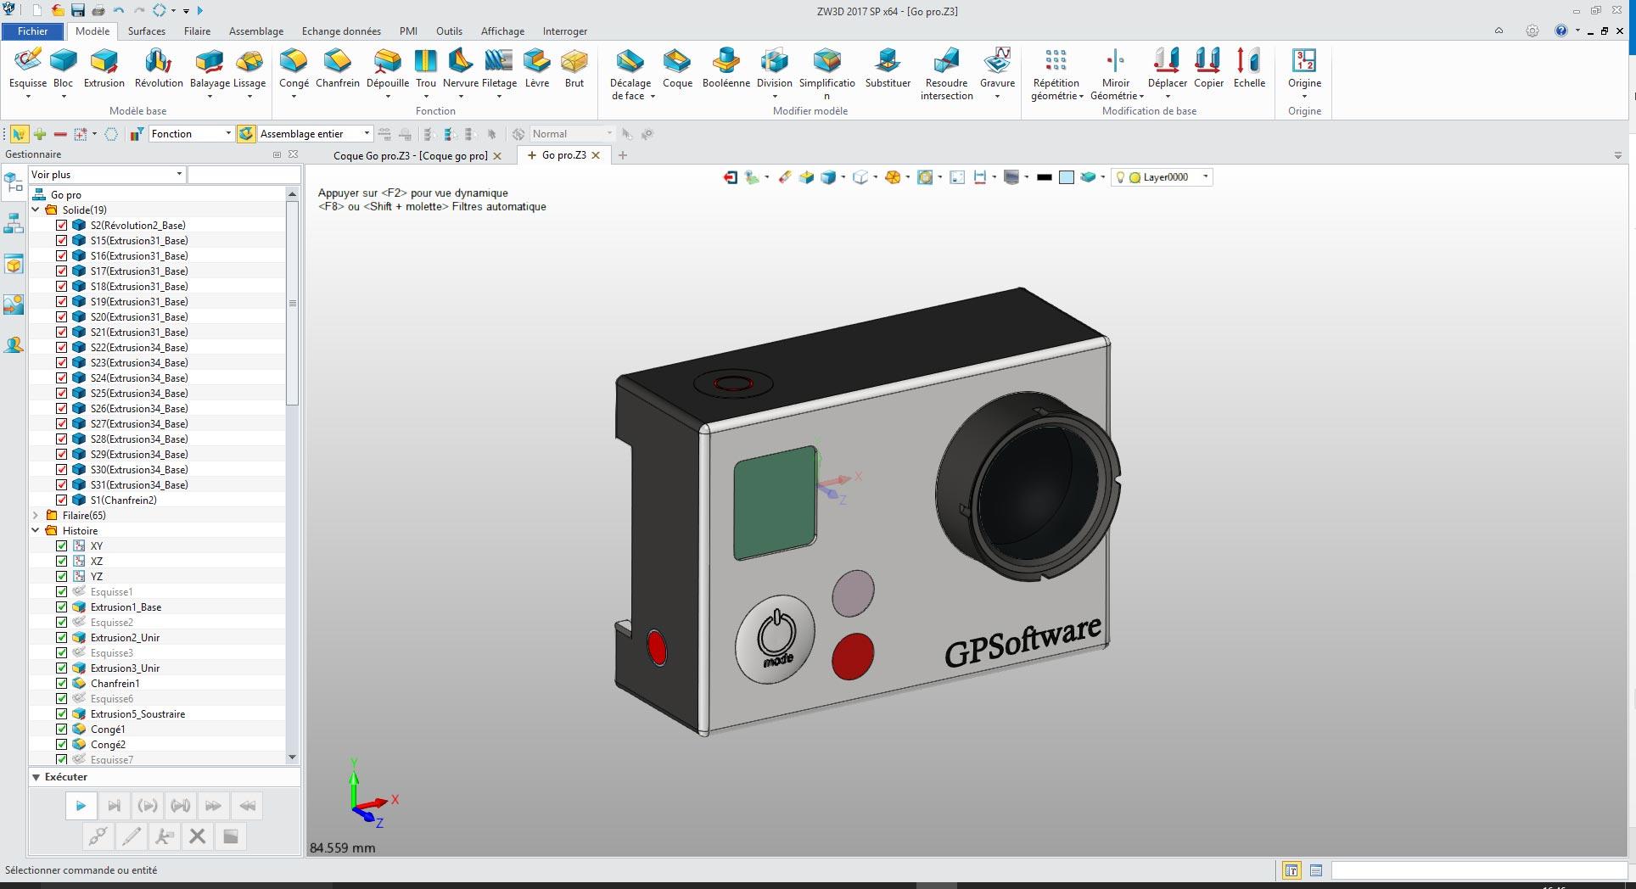
Task: Click the Révolution tool icon
Action: tap(159, 68)
